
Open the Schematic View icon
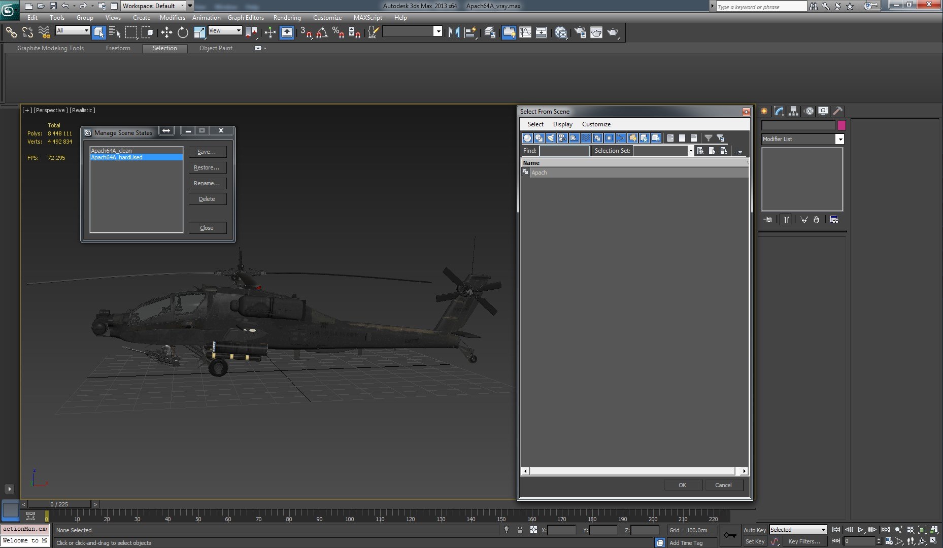tap(542, 32)
